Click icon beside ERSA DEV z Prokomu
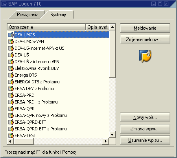The height and width of the screenshot is (158, 177). 11,88
